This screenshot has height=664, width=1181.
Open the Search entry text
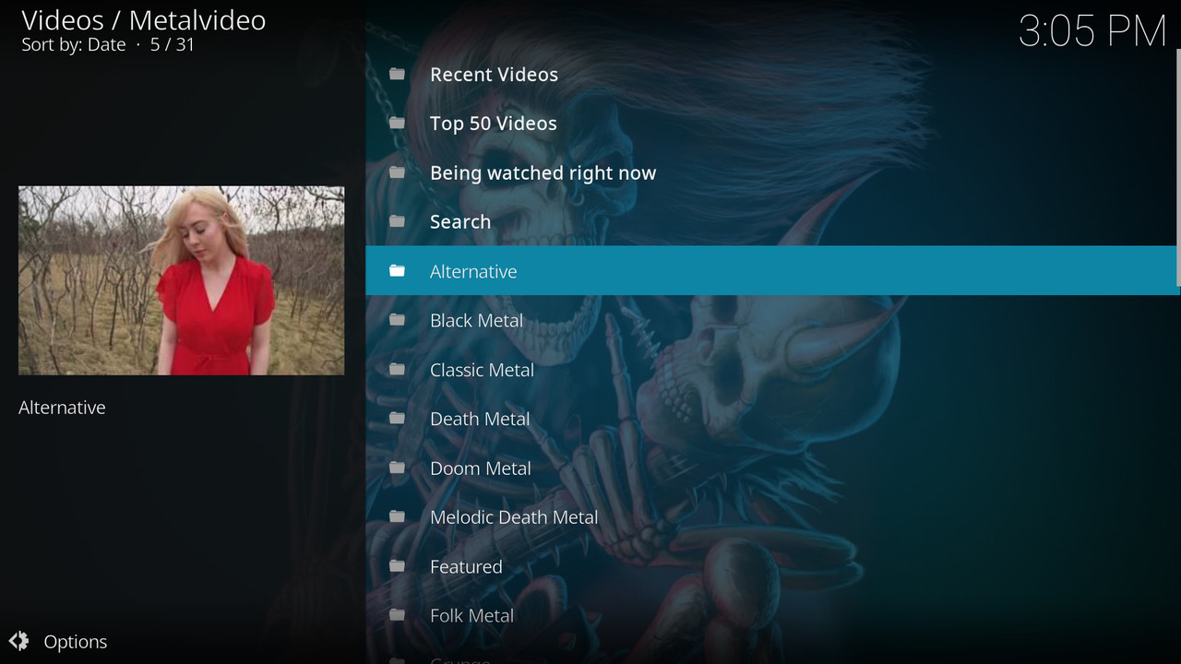tap(459, 221)
